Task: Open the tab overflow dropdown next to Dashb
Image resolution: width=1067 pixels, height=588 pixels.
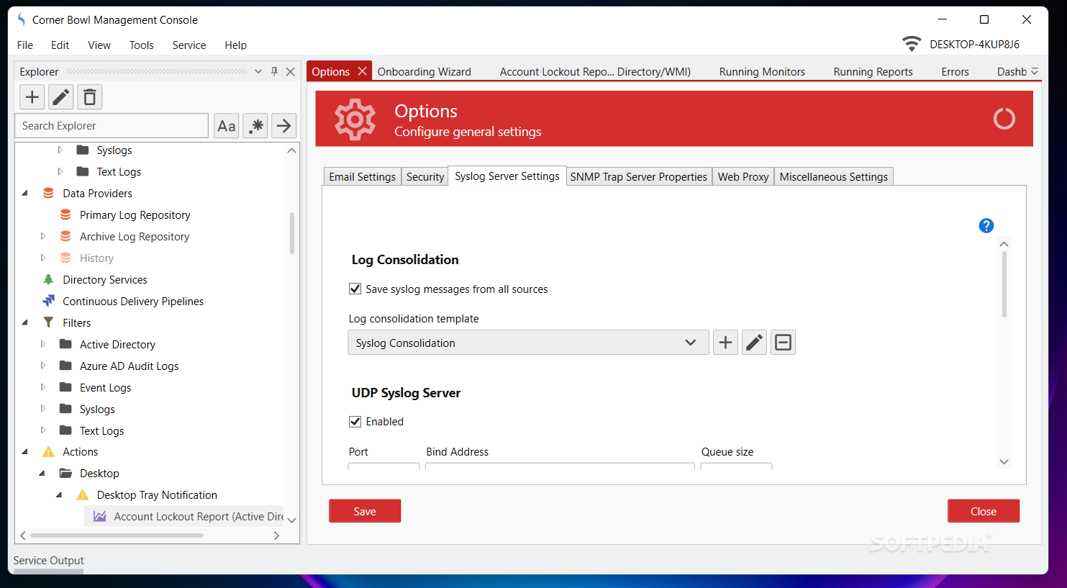Action: pos(1035,71)
